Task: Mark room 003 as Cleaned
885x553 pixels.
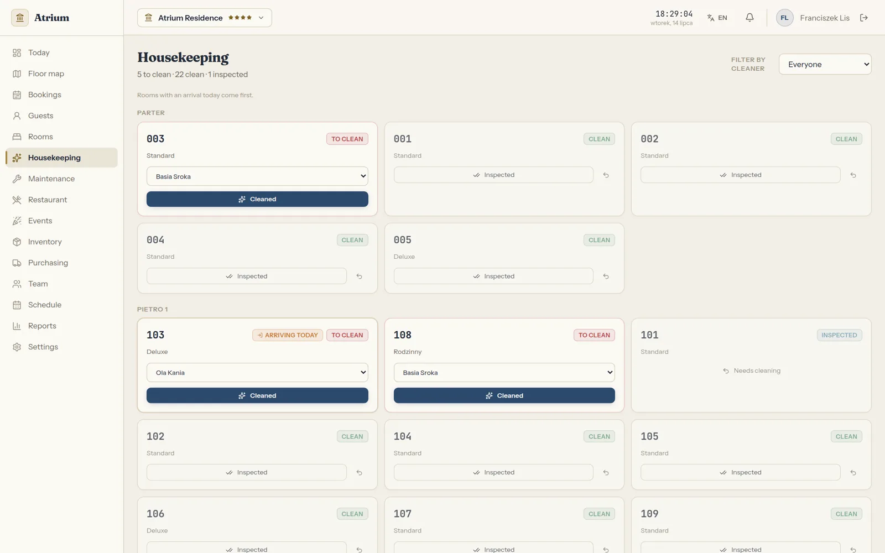Action: pos(257,199)
